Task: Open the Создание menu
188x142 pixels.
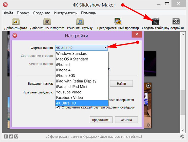Action: (42, 13)
